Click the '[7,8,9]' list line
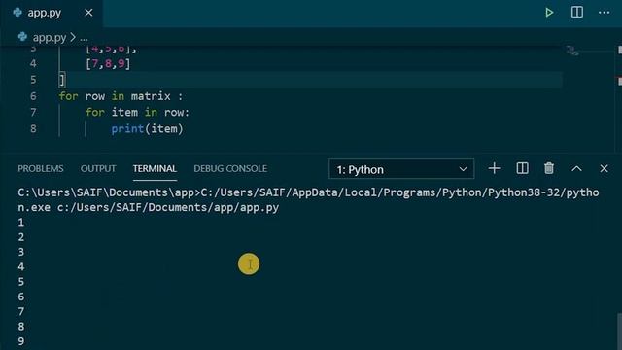This screenshot has width=622, height=350. (x=108, y=64)
